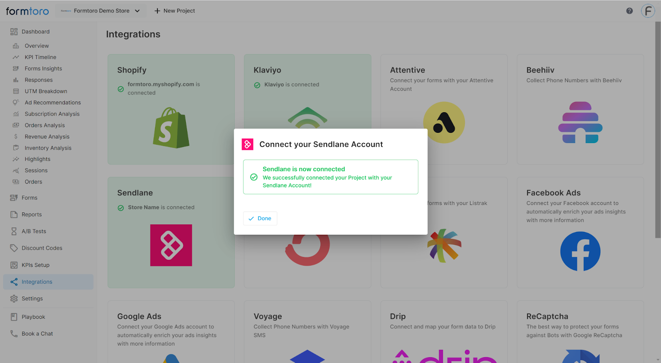The width and height of the screenshot is (661, 363).
Task: Click the Sendlane card logo
Action: (x=171, y=245)
